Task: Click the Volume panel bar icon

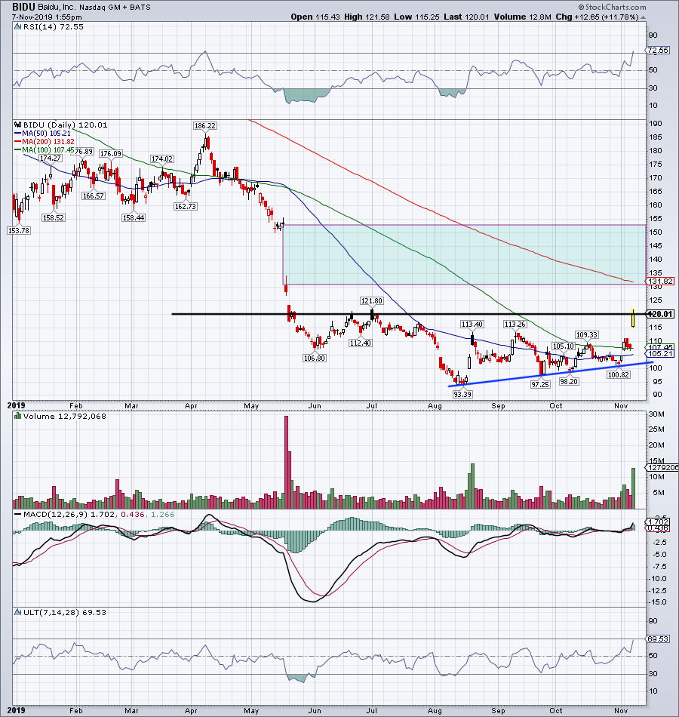Action: click(17, 416)
